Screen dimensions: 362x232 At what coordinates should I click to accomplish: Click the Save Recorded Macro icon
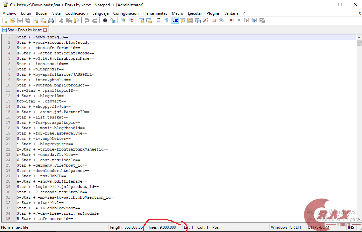(262, 20)
